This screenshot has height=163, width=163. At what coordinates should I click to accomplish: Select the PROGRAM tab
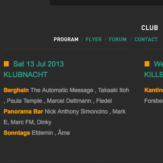pyautogui.click(x=66, y=39)
